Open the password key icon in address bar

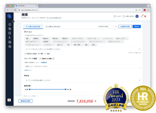[136, 10]
